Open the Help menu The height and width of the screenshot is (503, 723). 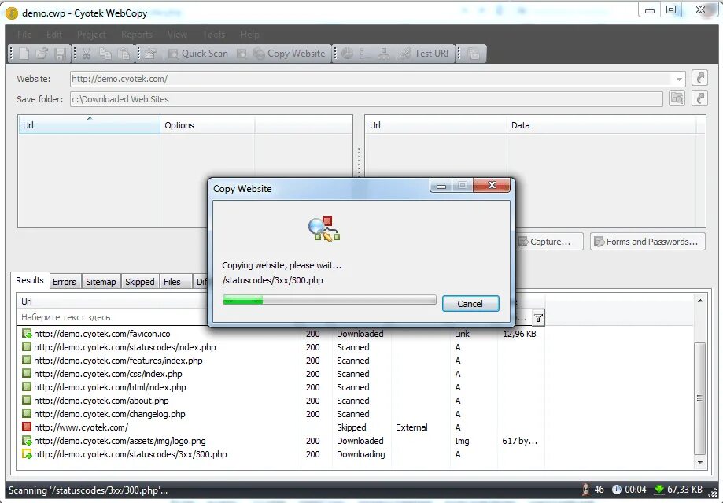click(x=249, y=35)
